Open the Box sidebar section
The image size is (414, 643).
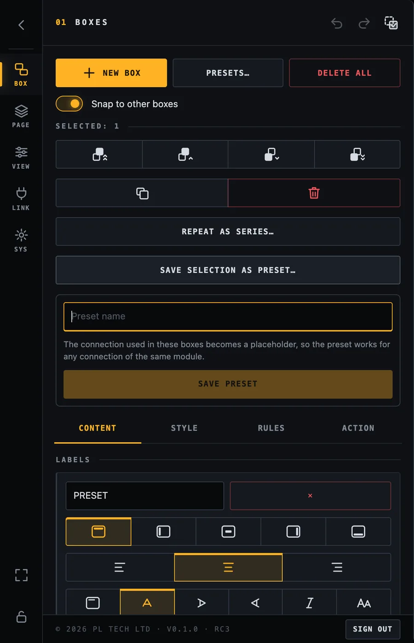21,75
